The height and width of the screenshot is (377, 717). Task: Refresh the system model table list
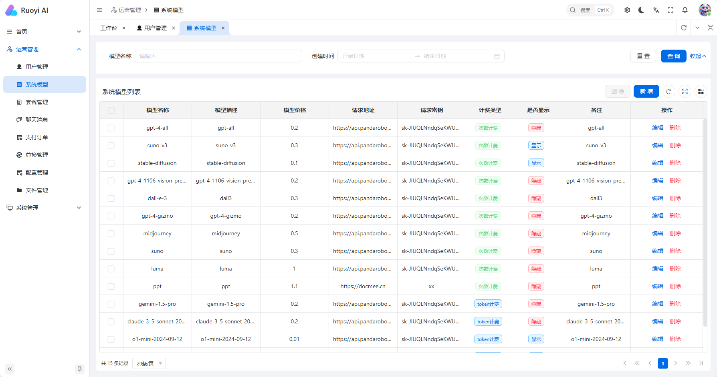click(x=669, y=92)
